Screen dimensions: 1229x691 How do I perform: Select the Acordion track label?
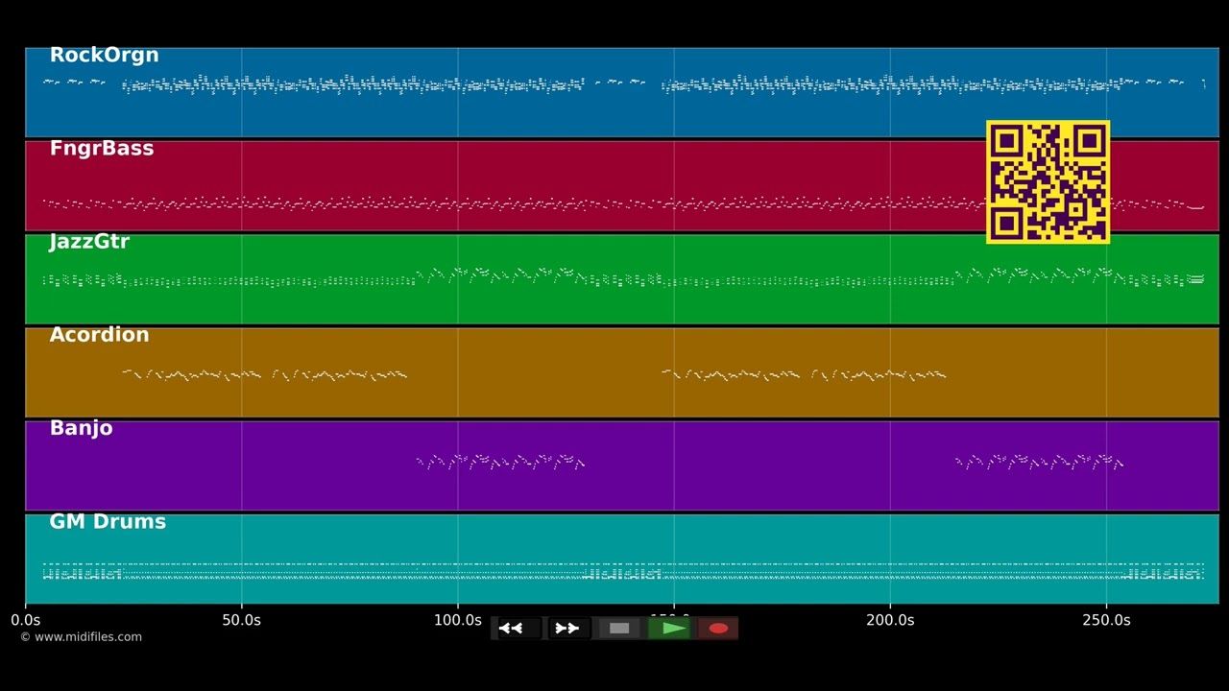point(99,335)
